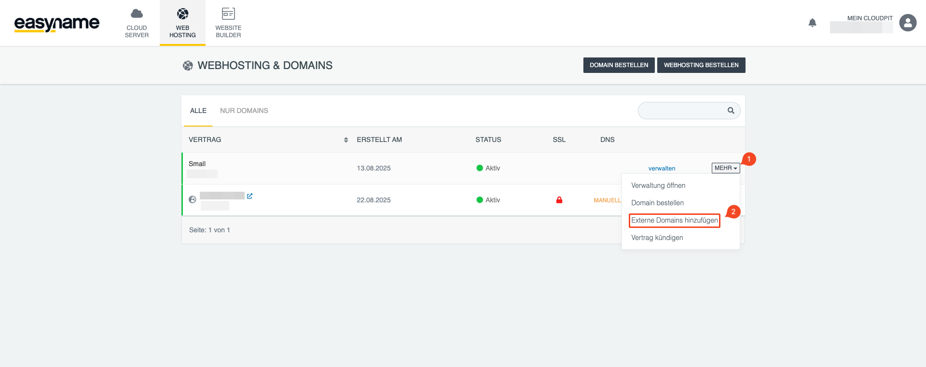Sort by the VERTRAG column arrows
The width and height of the screenshot is (926, 367).
click(x=346, y=140)
